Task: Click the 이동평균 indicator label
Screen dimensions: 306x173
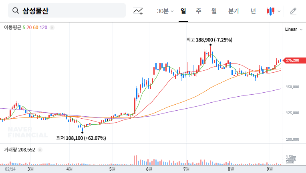Action: click(x=13, y=28)
